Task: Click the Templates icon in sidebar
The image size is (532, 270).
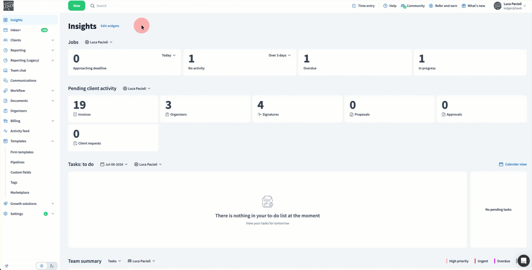Action: tap(5, 141)
